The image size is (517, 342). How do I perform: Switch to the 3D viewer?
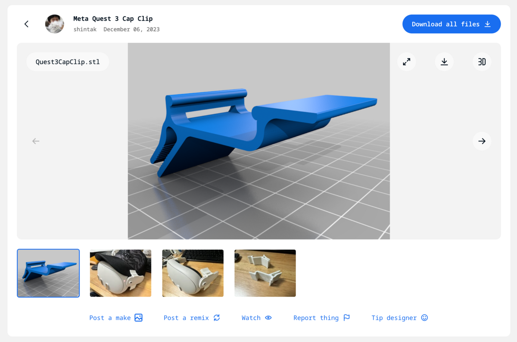(x=482, y=62)
